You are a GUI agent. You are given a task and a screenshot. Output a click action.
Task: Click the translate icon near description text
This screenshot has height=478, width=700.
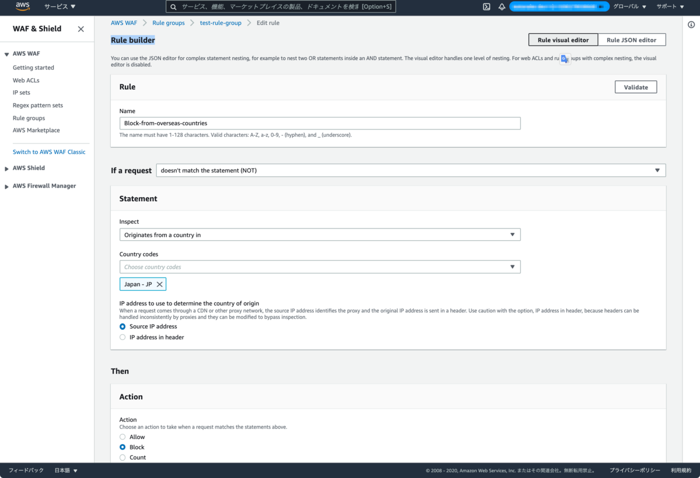565,59
